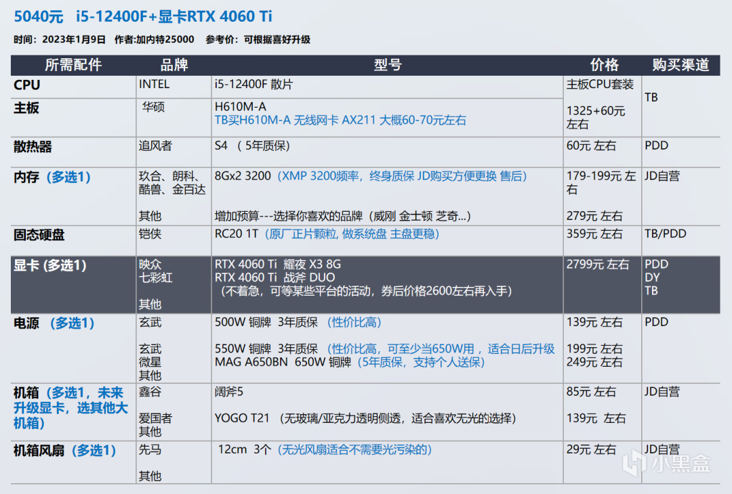This screenshot has width=732, height=494.
Task: Click the 'TB/PDD' purchase channel cell
Action: pos(666,234)
